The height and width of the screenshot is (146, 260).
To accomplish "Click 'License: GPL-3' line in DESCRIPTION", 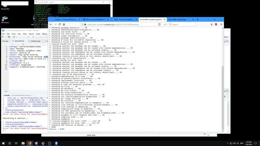I will click(x=17, y=61).
